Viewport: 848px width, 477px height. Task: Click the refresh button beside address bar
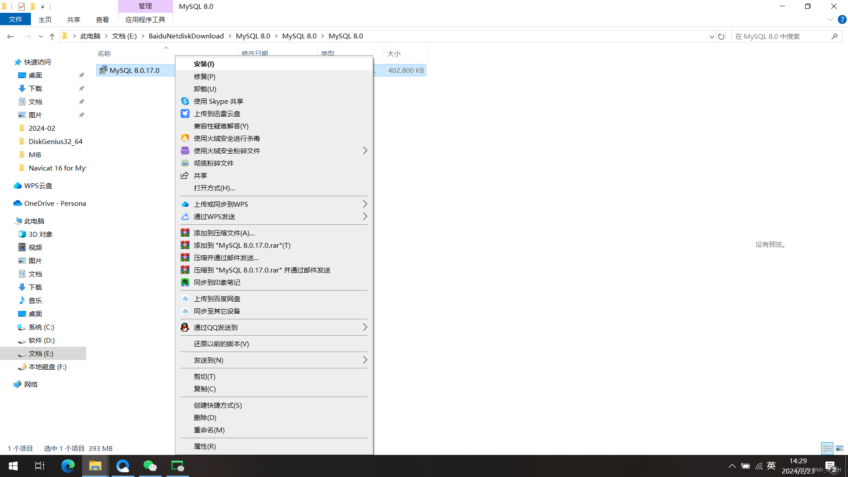[x=721, y=37]
